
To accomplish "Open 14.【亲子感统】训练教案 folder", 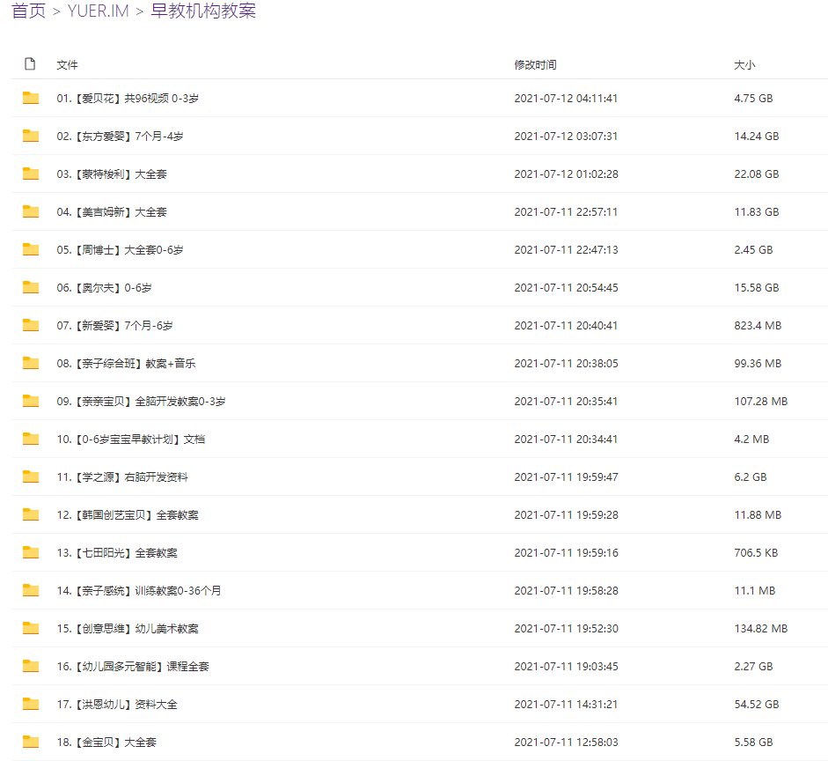I will tap(139, 590).
